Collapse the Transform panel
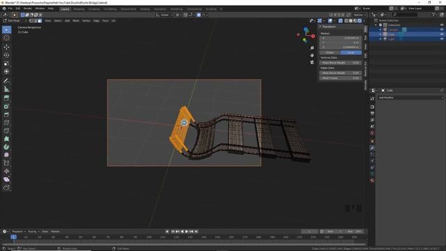 pos(321,26)
